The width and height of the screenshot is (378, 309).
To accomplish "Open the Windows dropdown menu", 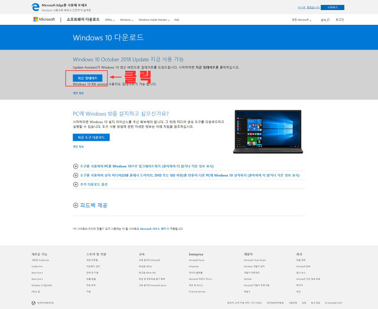I will point(126,19).
